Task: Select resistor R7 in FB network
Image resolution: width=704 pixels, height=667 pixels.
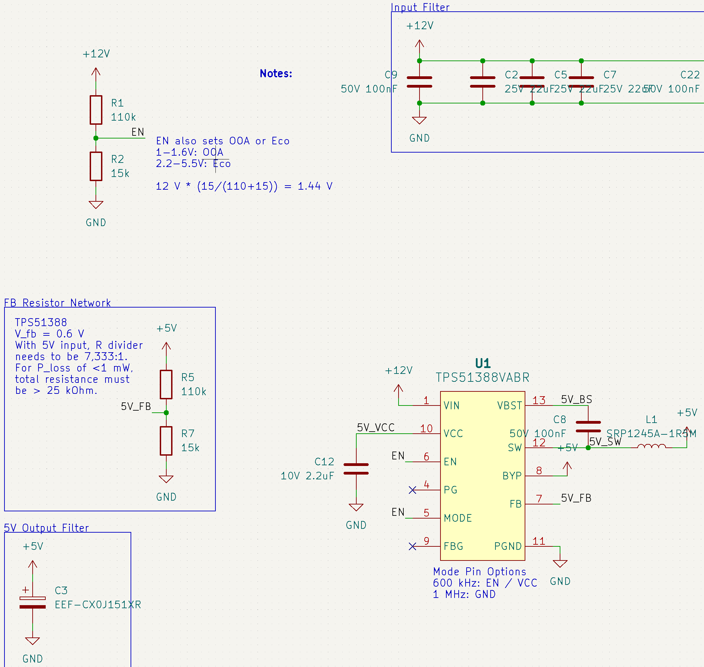Action: tap(166, 441)
